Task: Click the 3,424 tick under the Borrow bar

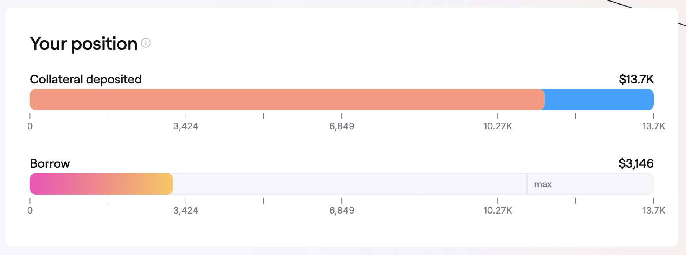Action: [x=186, y=210]
